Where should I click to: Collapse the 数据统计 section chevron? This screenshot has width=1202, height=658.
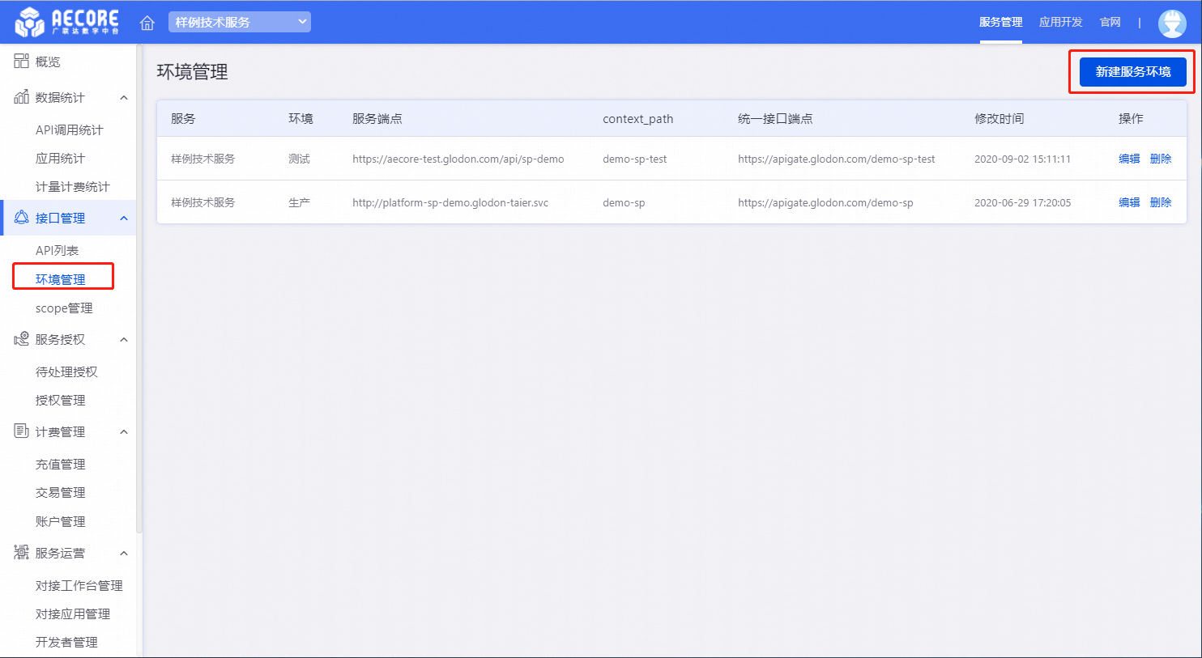pyautogui.click(x=124, y=97)
